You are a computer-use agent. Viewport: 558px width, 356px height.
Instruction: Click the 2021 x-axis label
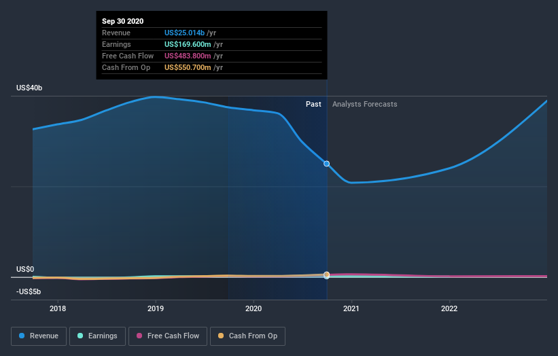tap(351, 308)
